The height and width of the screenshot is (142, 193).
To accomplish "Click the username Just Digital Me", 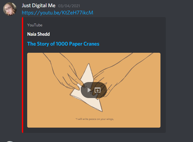I will [x=39, y=6].
